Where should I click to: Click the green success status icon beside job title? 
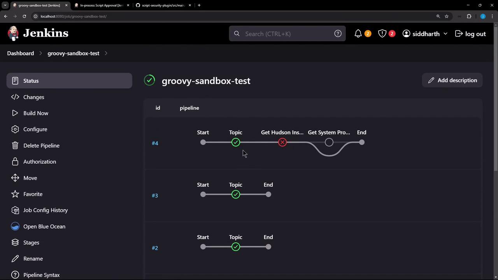click(149, 80)
